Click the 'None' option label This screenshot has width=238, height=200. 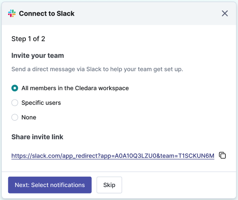(x=29, y=117)
